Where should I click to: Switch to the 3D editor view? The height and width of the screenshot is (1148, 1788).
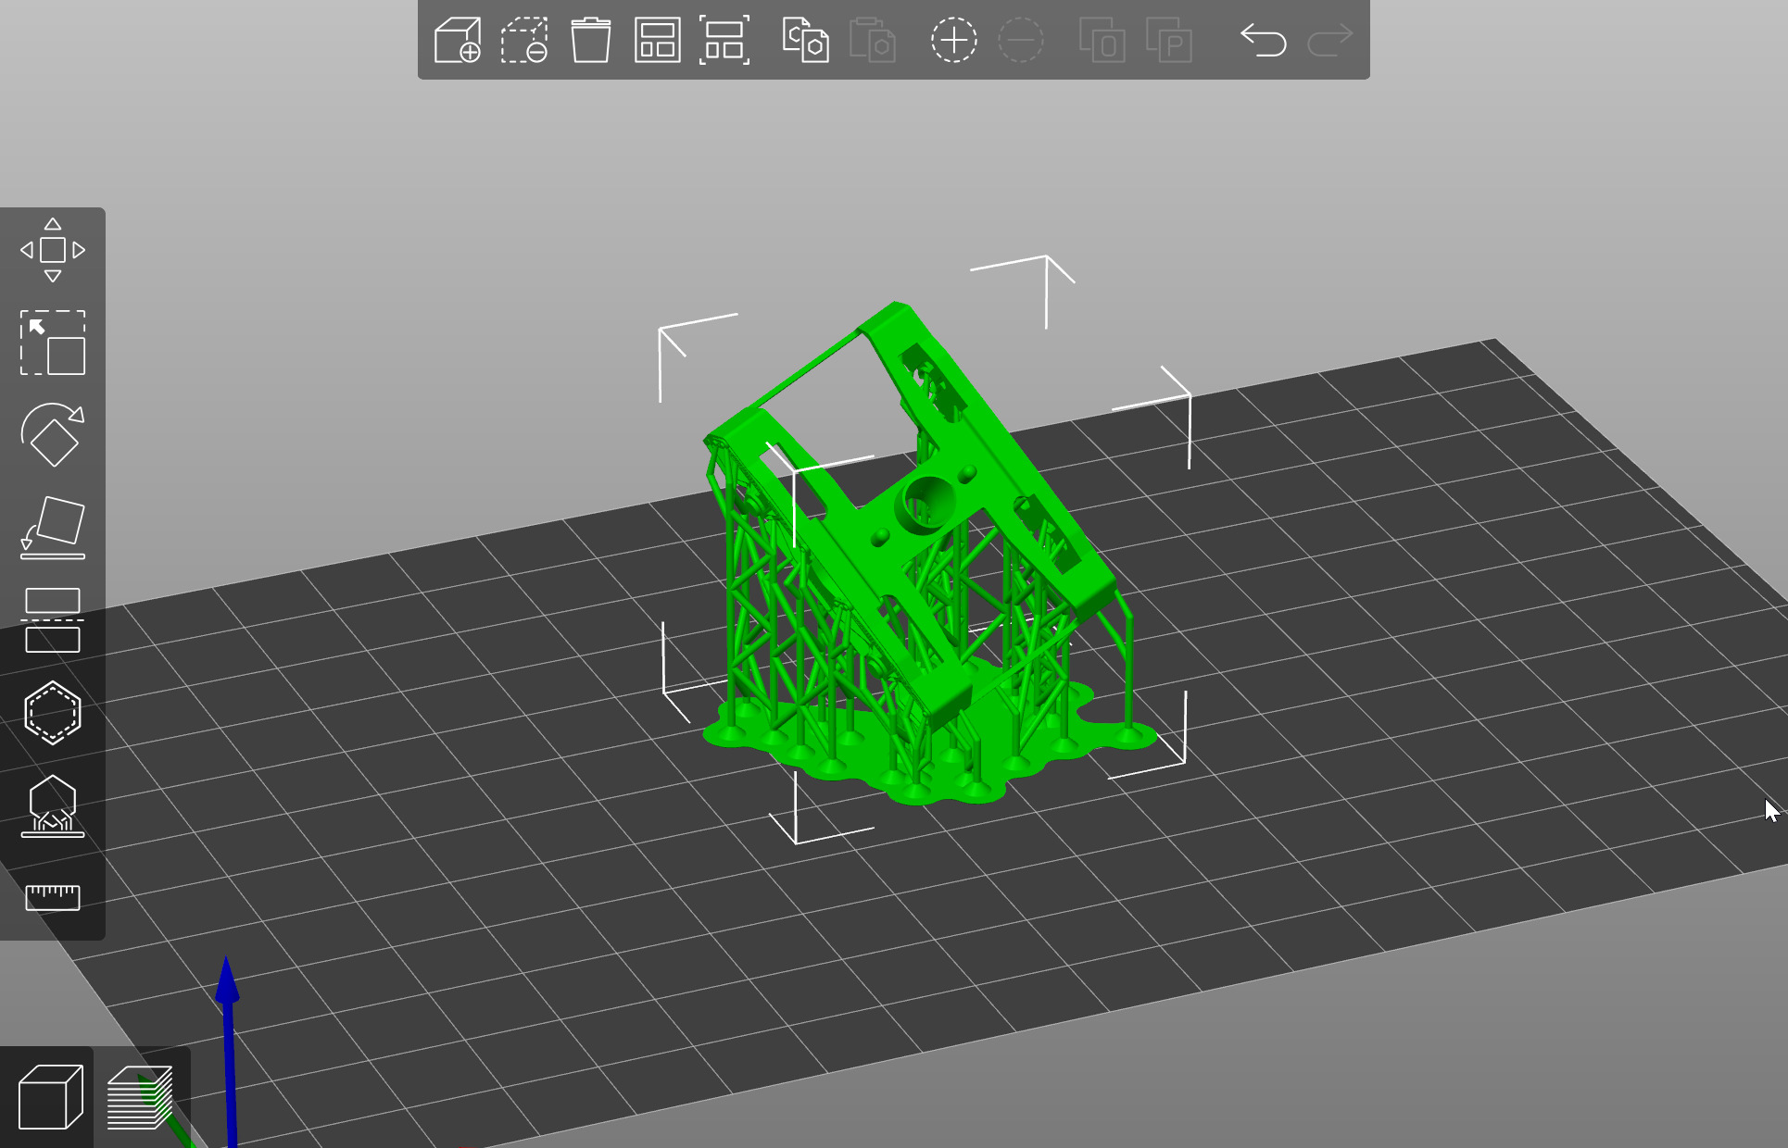tap(50, 1097)
